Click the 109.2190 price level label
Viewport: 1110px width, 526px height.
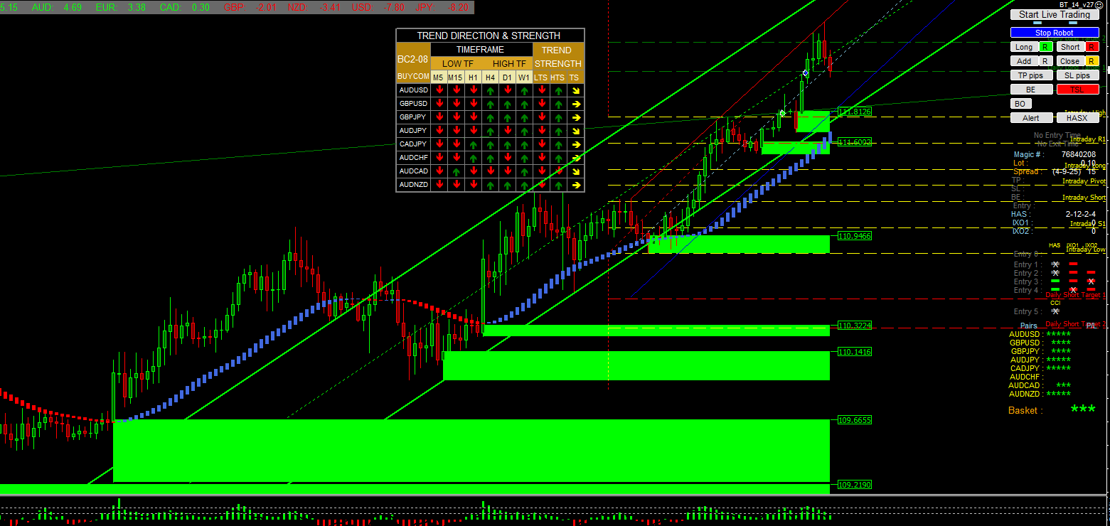[x=855, y=485]
